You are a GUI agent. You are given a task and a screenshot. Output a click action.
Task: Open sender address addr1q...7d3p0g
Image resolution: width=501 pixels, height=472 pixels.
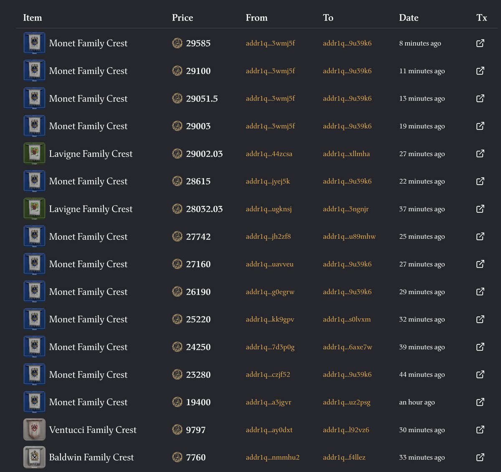(270, 347)
